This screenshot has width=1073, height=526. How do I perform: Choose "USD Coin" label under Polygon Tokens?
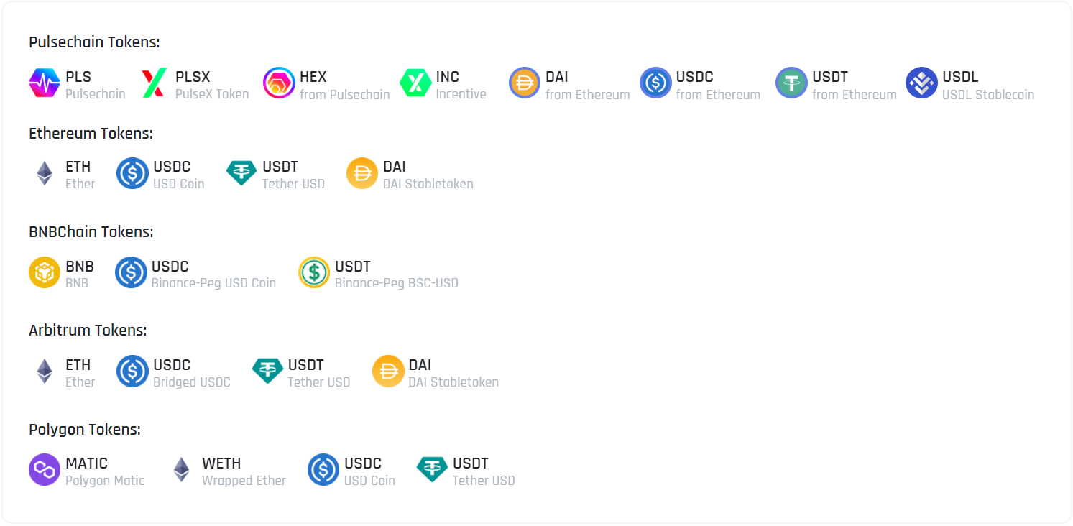click(369, 481)
